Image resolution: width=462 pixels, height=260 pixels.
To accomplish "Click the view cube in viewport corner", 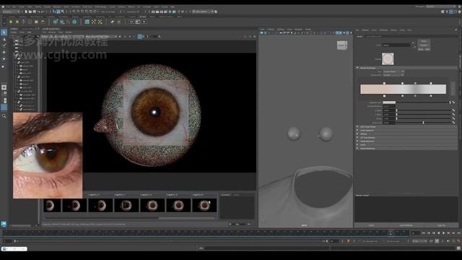I will [341, 45].
